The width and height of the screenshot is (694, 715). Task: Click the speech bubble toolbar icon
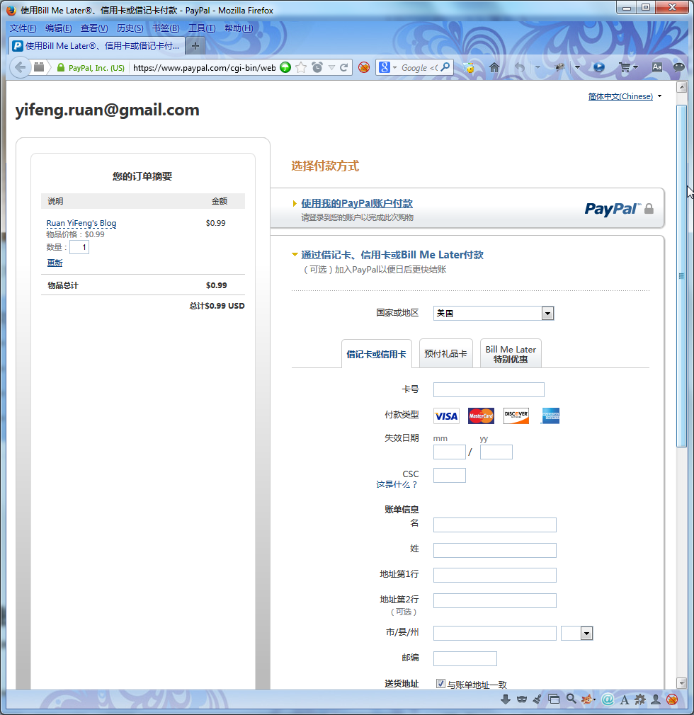[x=679, y=67]
